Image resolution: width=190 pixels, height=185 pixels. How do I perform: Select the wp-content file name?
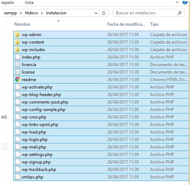pos(33,42)
